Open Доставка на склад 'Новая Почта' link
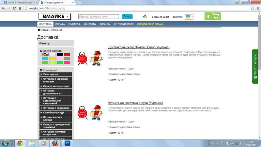This screenshot has height=147, width=261. click(x=139, y=47)
